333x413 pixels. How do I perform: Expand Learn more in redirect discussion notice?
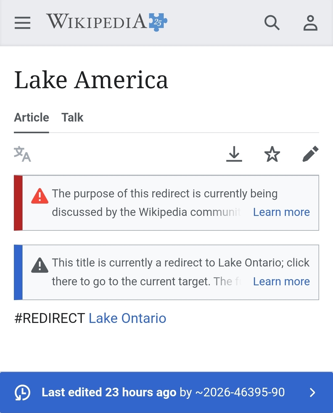click(x=282, y=212)
